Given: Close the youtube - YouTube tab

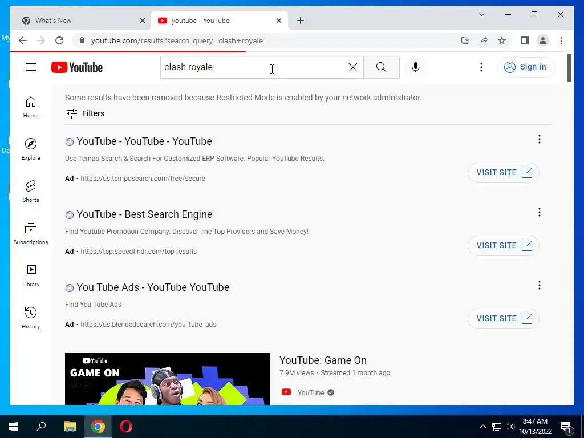Looking at the screenshot, I should pos(278,21).
